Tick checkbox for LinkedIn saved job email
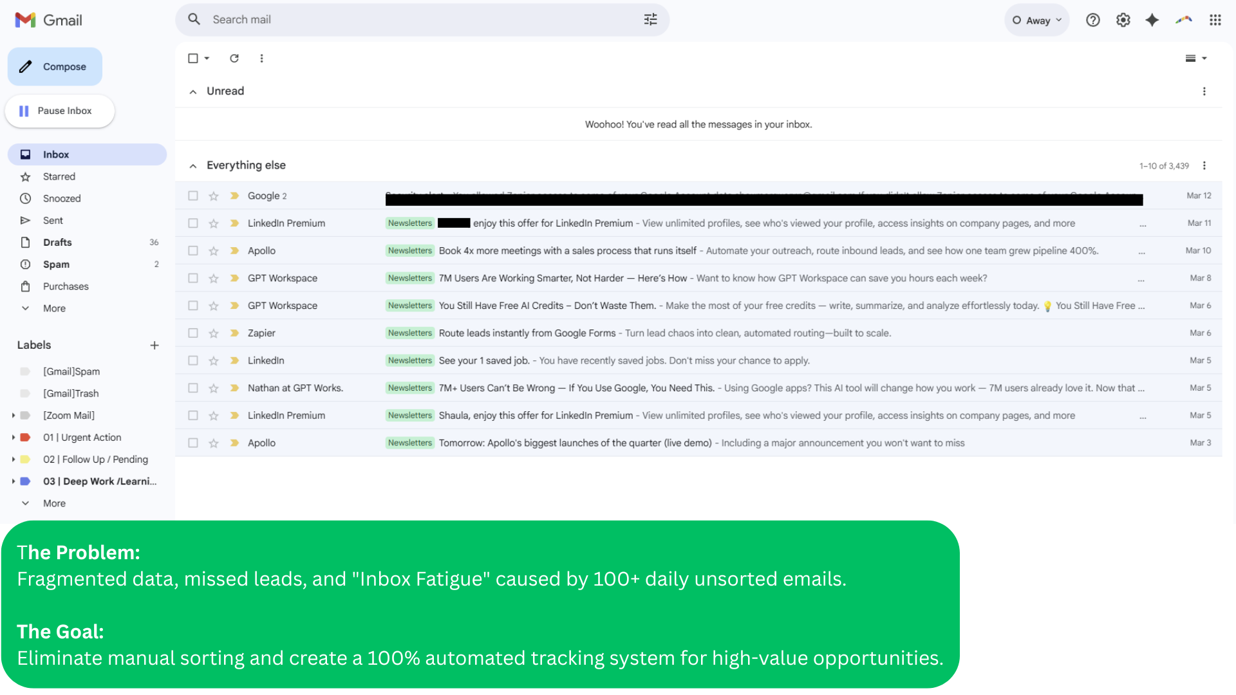The width and height of the screenshot is (1236, 695). pyautogui.click(x=193, y=361)
